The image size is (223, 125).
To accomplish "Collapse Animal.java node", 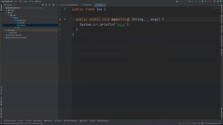I will pos(13,20).
